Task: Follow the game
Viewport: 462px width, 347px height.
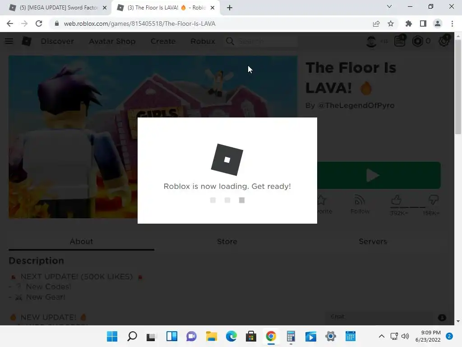Action: [360, 205]
